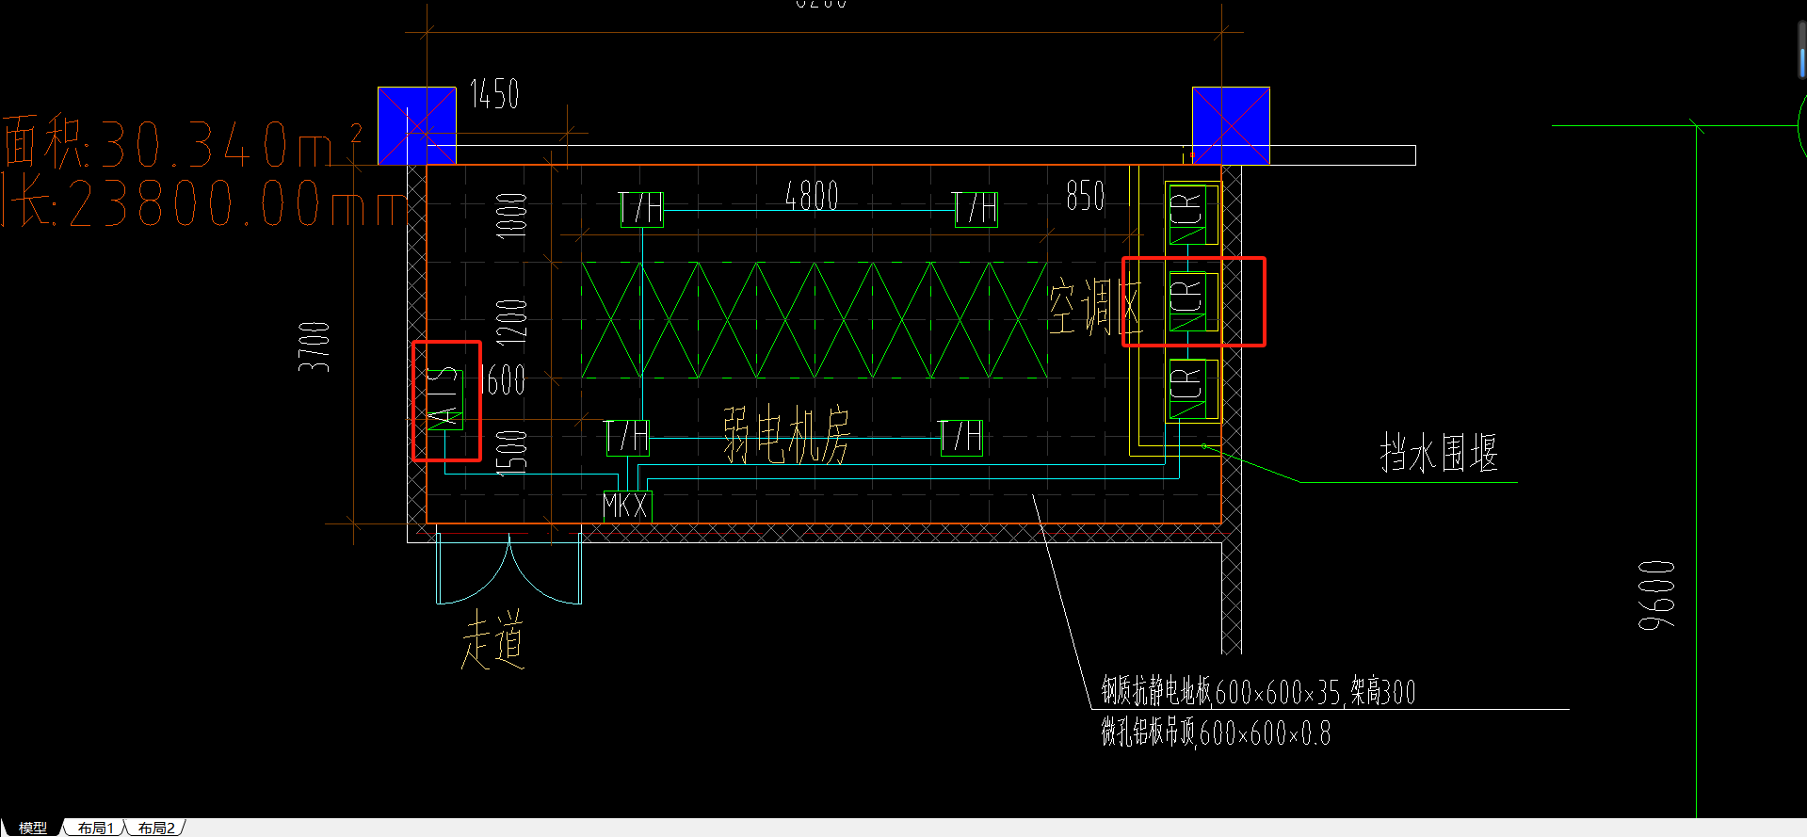Select the ATS block on the left wall
Viewport: 1807px width, 837px height.
[x=444, y=399]
